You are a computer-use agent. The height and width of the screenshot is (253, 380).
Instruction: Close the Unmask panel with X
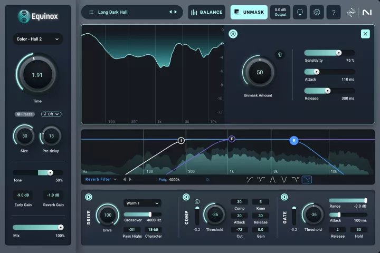pyautogui.click(x=365, y=34)
